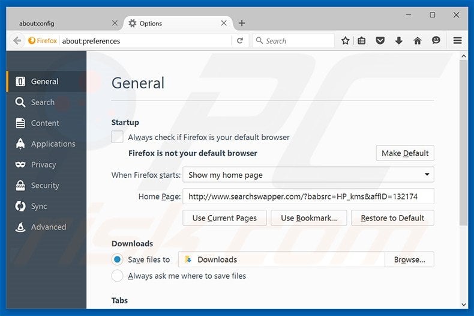The height and width of the screenshot is (316, 474).
Task: Open the Pocket shield icon
Action: tap(380, 41)
